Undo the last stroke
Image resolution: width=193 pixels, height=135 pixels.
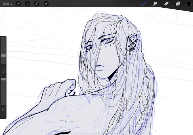(x=3, y=109)
